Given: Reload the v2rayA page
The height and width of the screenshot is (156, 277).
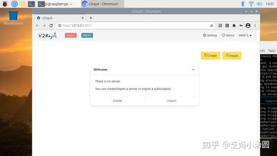Looking at the screenshot, I should [x=51, y=26].
